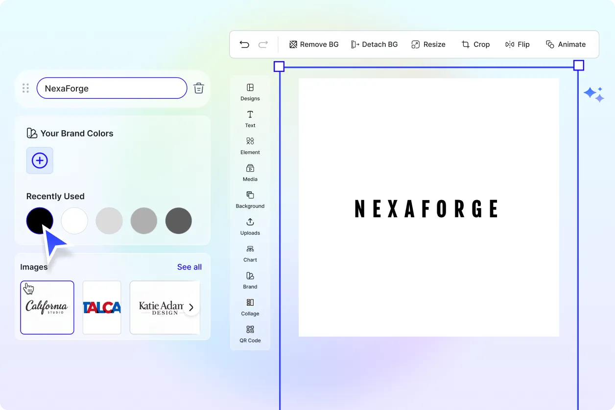Add a new brand color
This screenshot has width=615, height=410.
tap(40, 160)
